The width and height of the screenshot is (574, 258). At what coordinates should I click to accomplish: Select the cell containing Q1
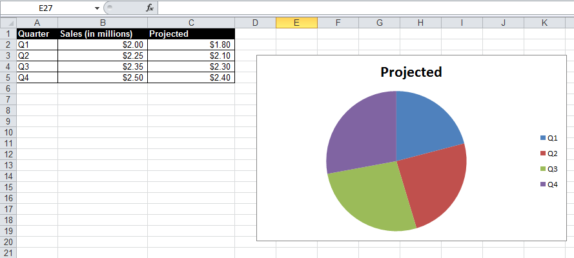pyautogui.click(x=37, y=45)
